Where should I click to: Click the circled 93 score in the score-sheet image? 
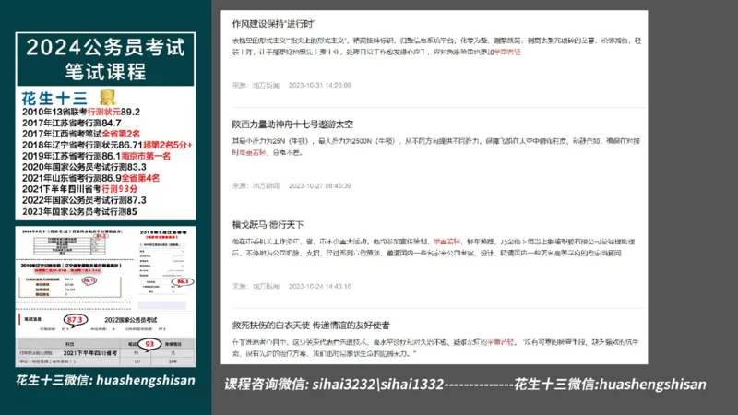tap(149, 344)
